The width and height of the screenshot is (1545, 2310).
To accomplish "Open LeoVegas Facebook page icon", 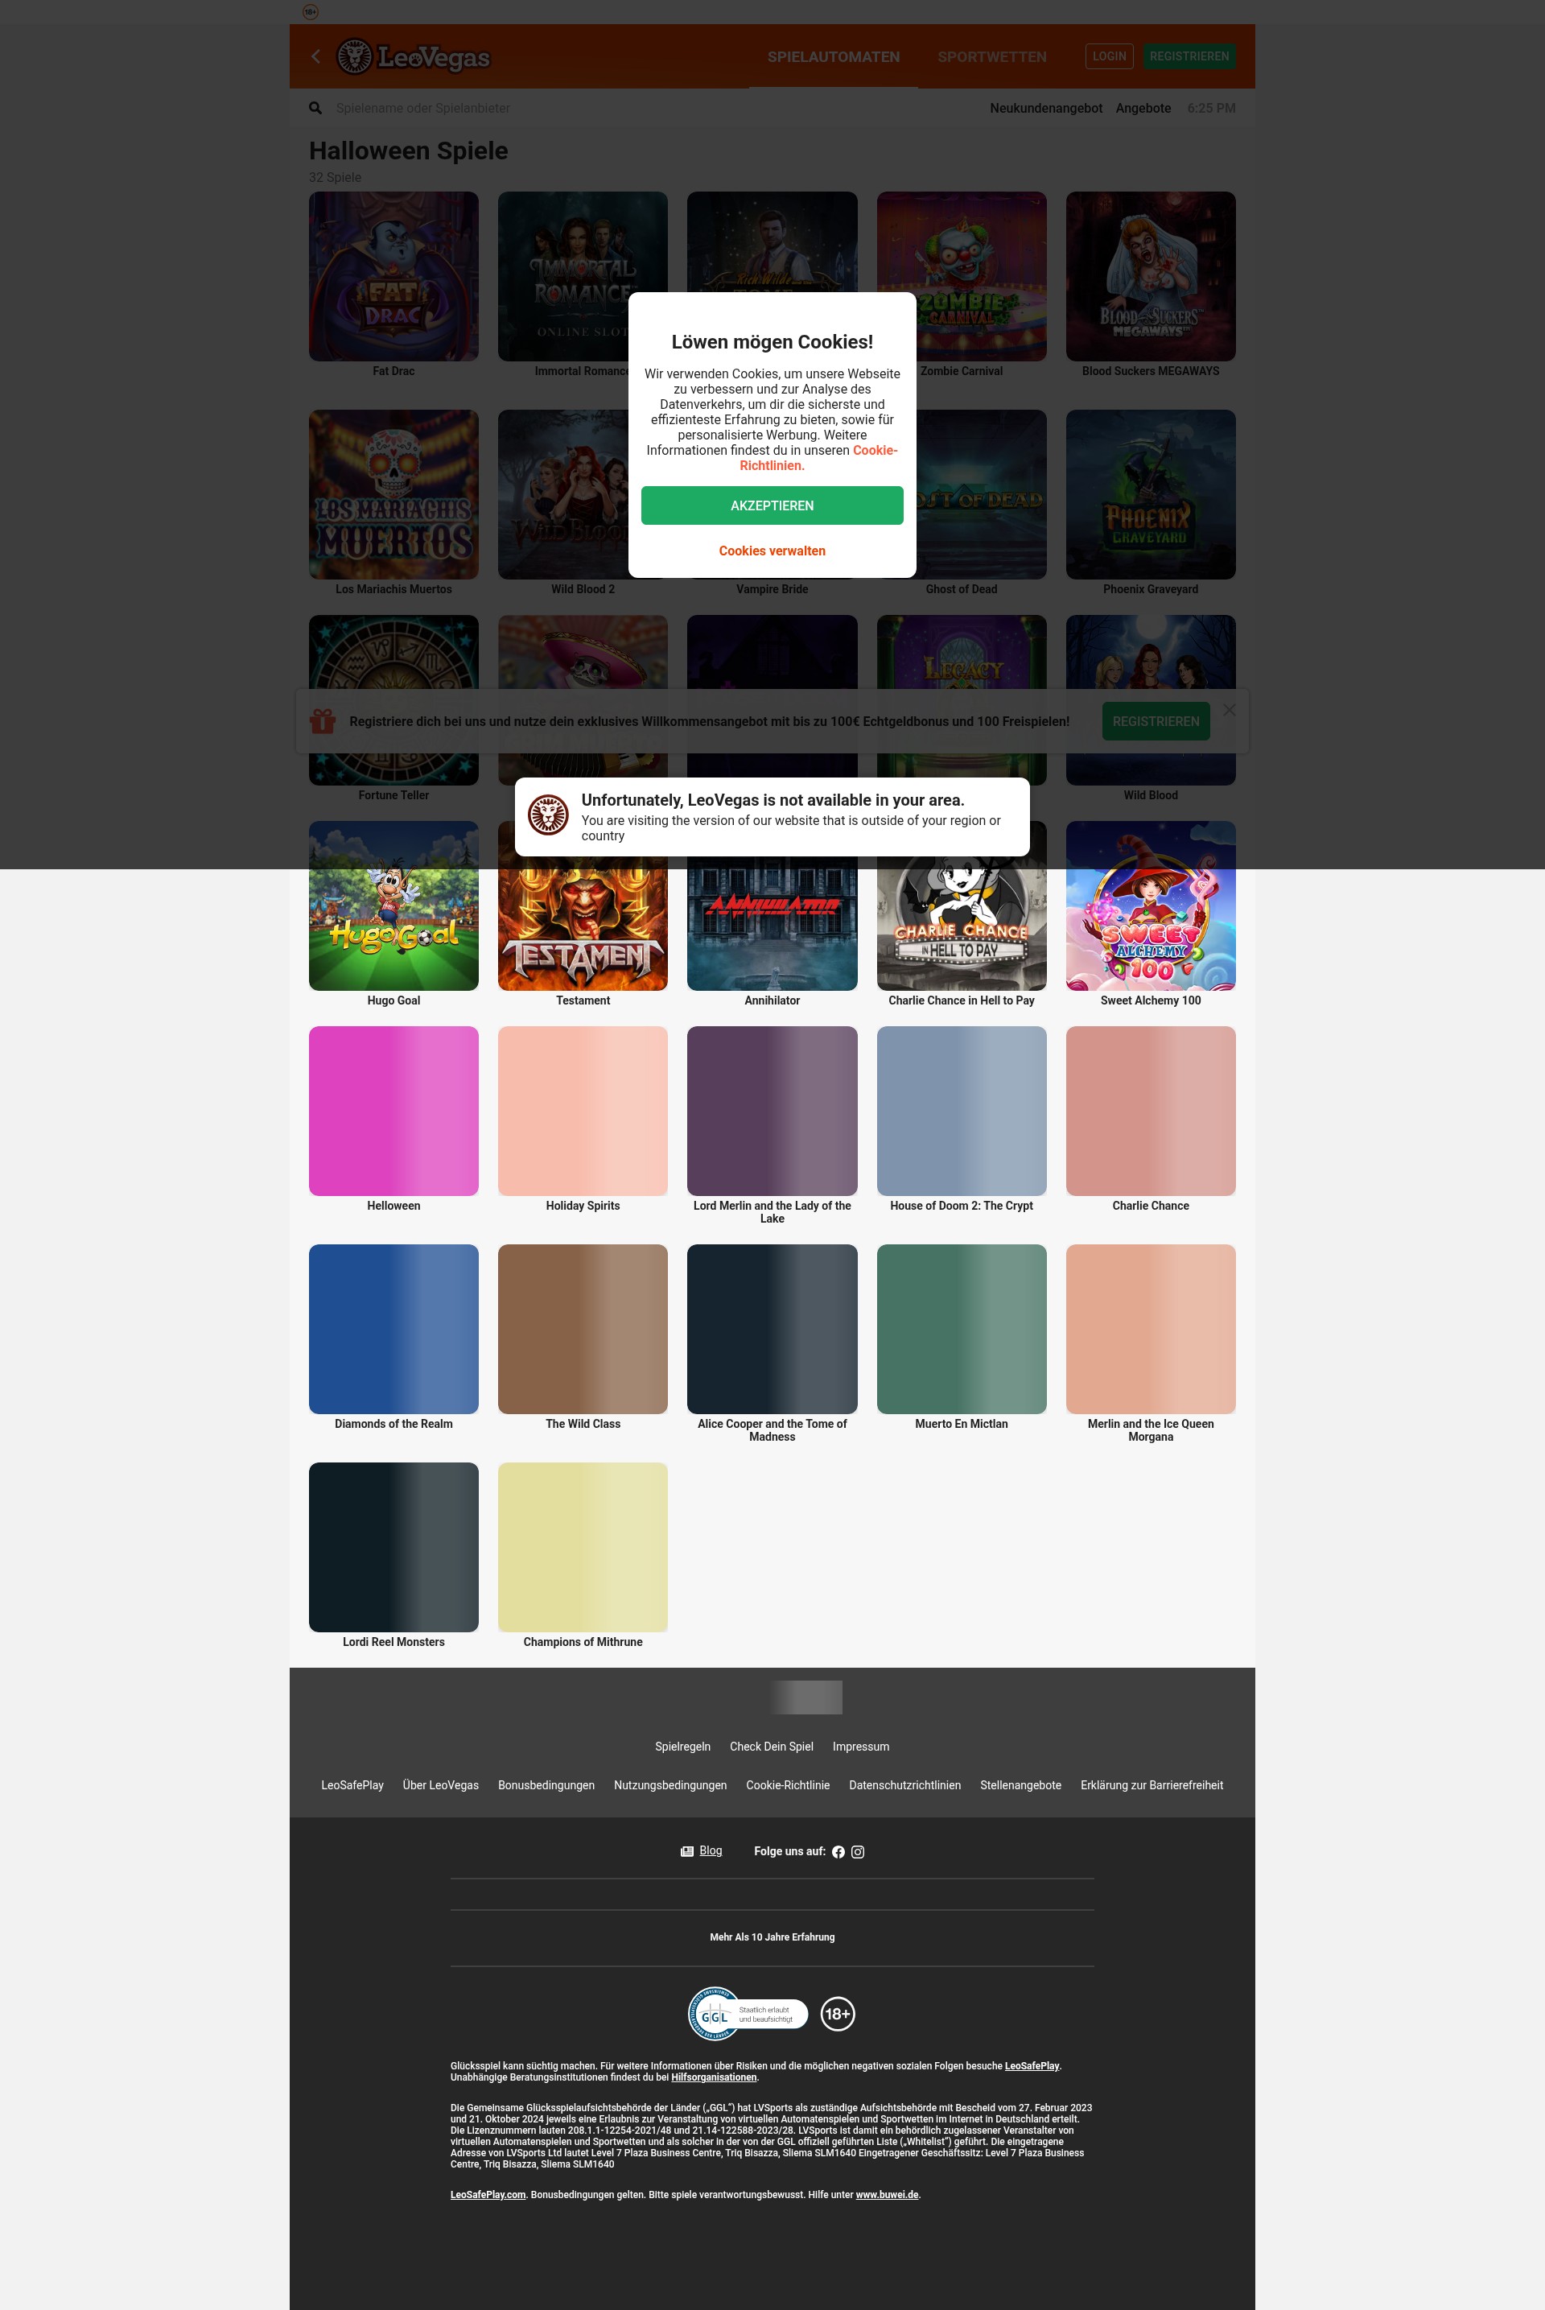I will point(838,1852).
